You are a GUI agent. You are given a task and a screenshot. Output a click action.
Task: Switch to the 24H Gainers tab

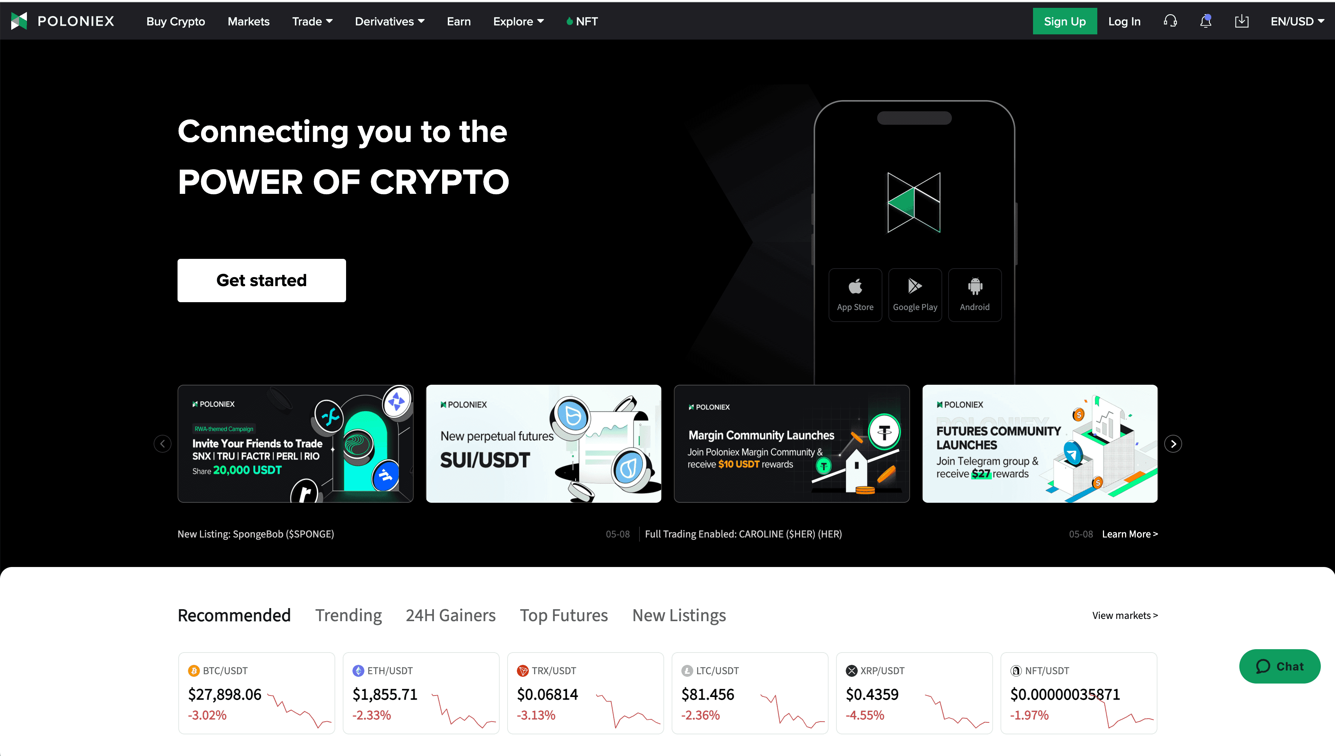[x=450, y=615]
